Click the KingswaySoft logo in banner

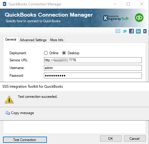tap(116, 18)
